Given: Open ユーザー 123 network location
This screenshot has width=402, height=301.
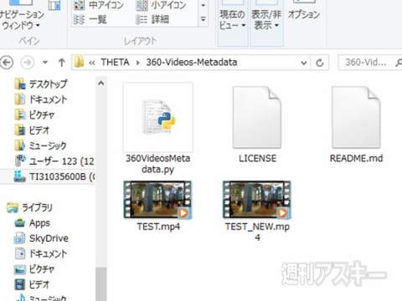Looking at the screenshot, I should [x=54, y=161].
